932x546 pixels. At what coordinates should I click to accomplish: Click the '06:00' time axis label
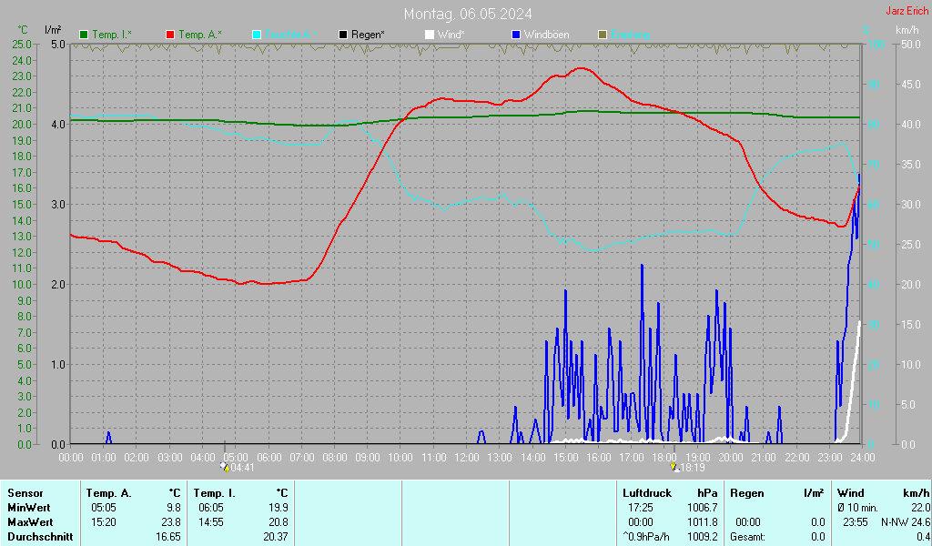tap(268, 458)
